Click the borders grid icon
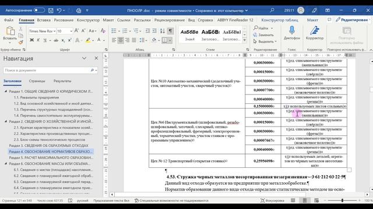373x209 pixels. 164,40
